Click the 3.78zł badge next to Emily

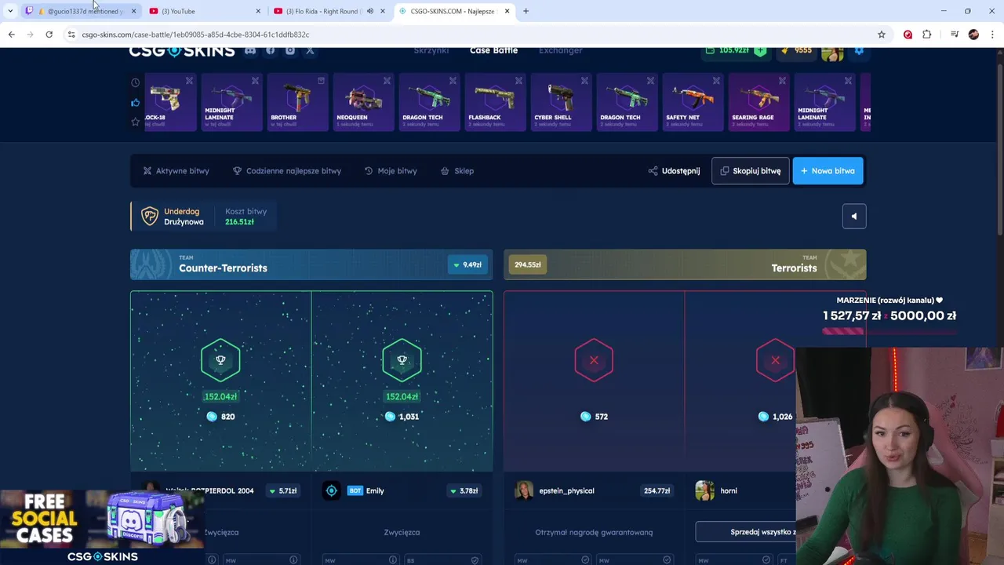pos(464,491)
